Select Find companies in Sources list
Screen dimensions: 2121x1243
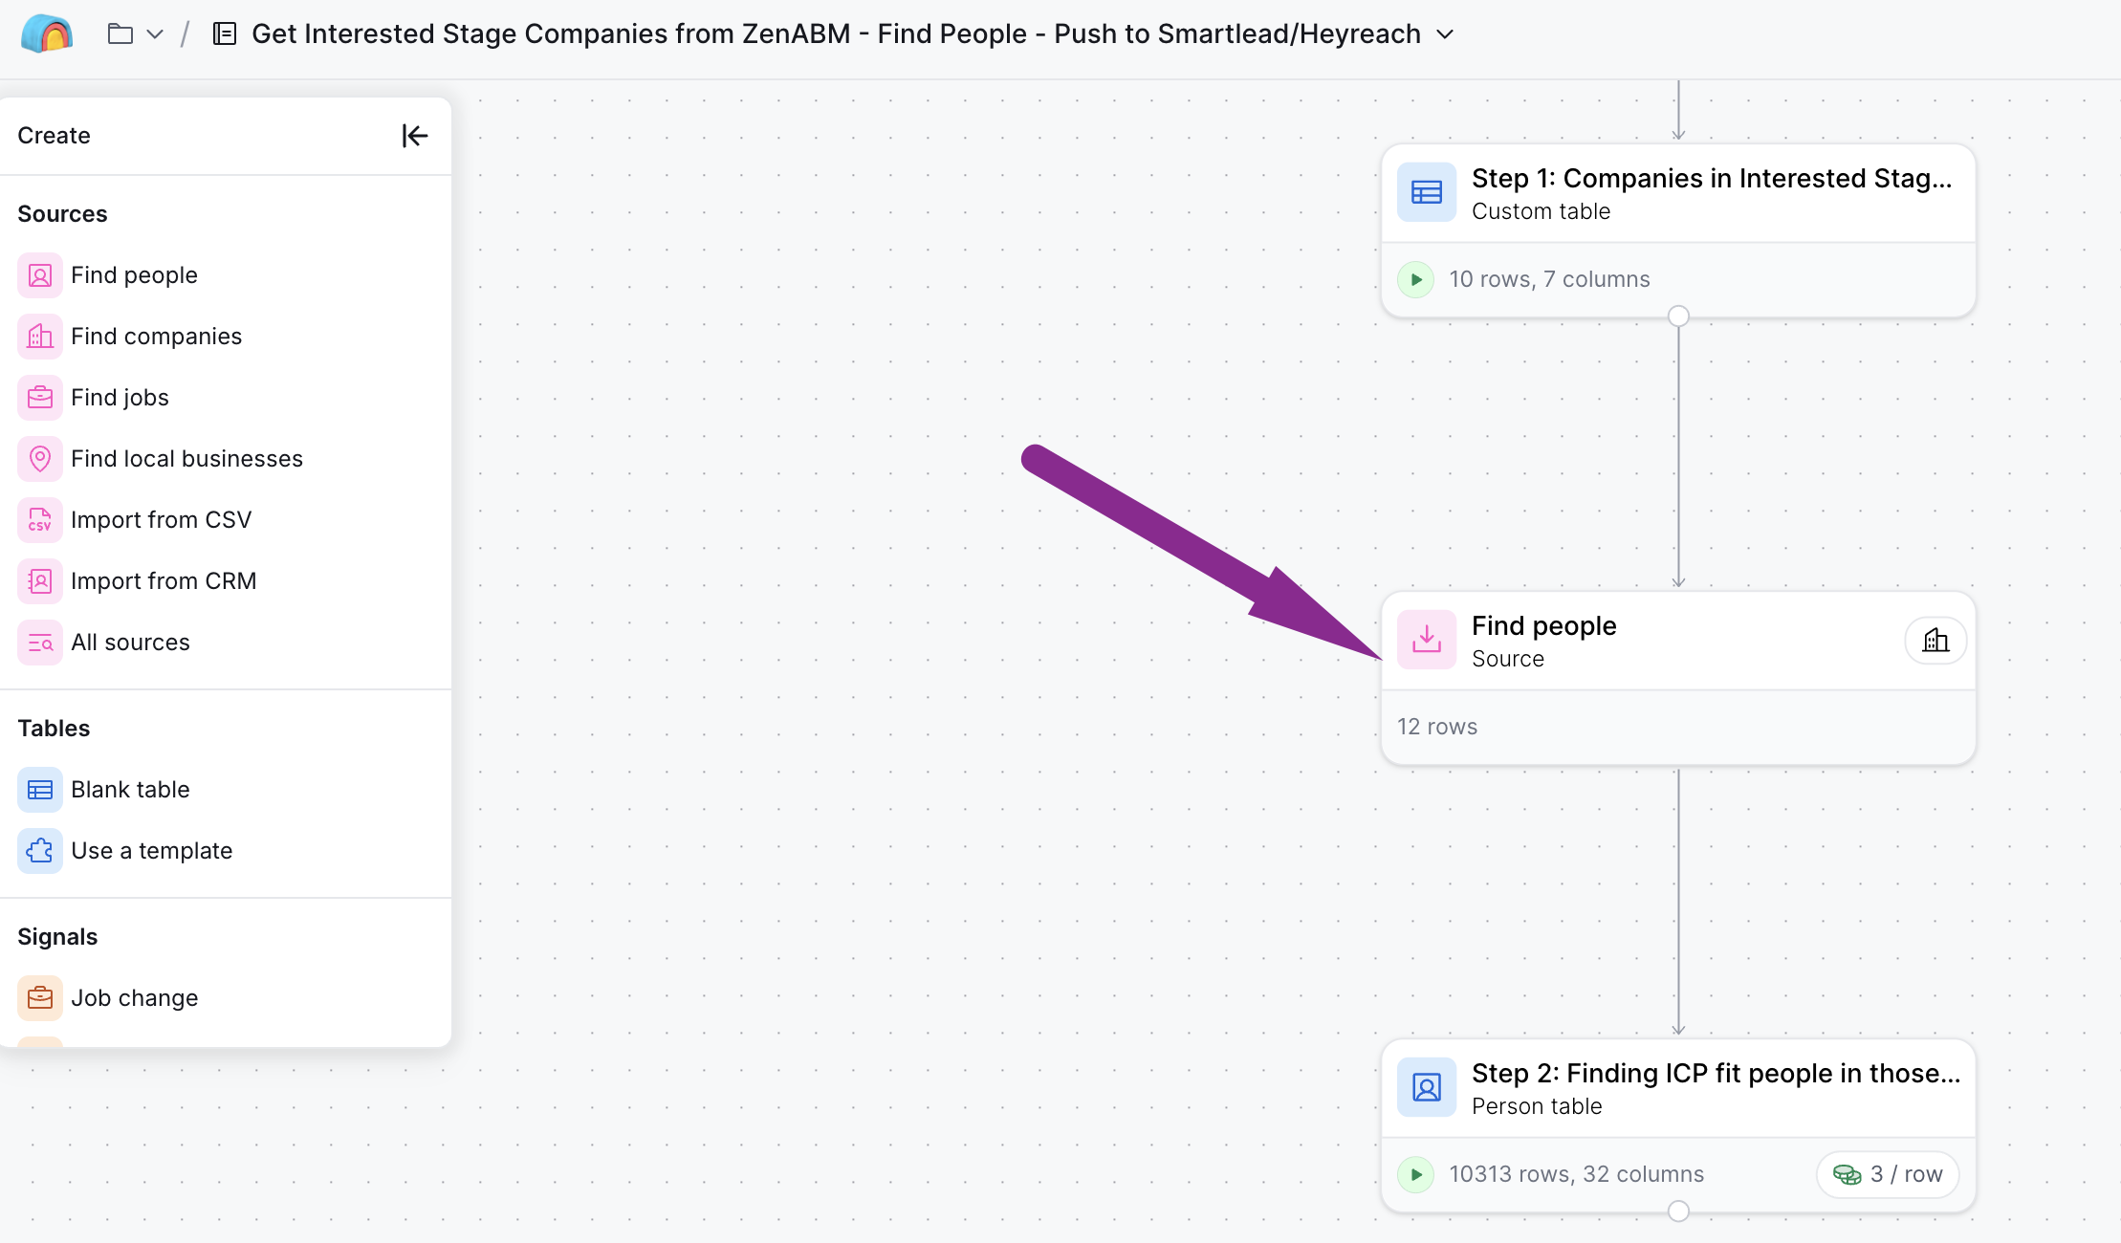pyautogui.click(x=156, y=337)
